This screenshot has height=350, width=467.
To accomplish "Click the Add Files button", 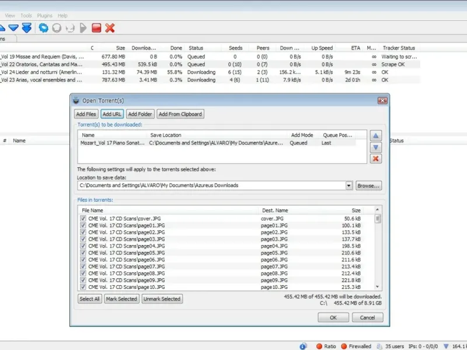I will coord(86,114).
